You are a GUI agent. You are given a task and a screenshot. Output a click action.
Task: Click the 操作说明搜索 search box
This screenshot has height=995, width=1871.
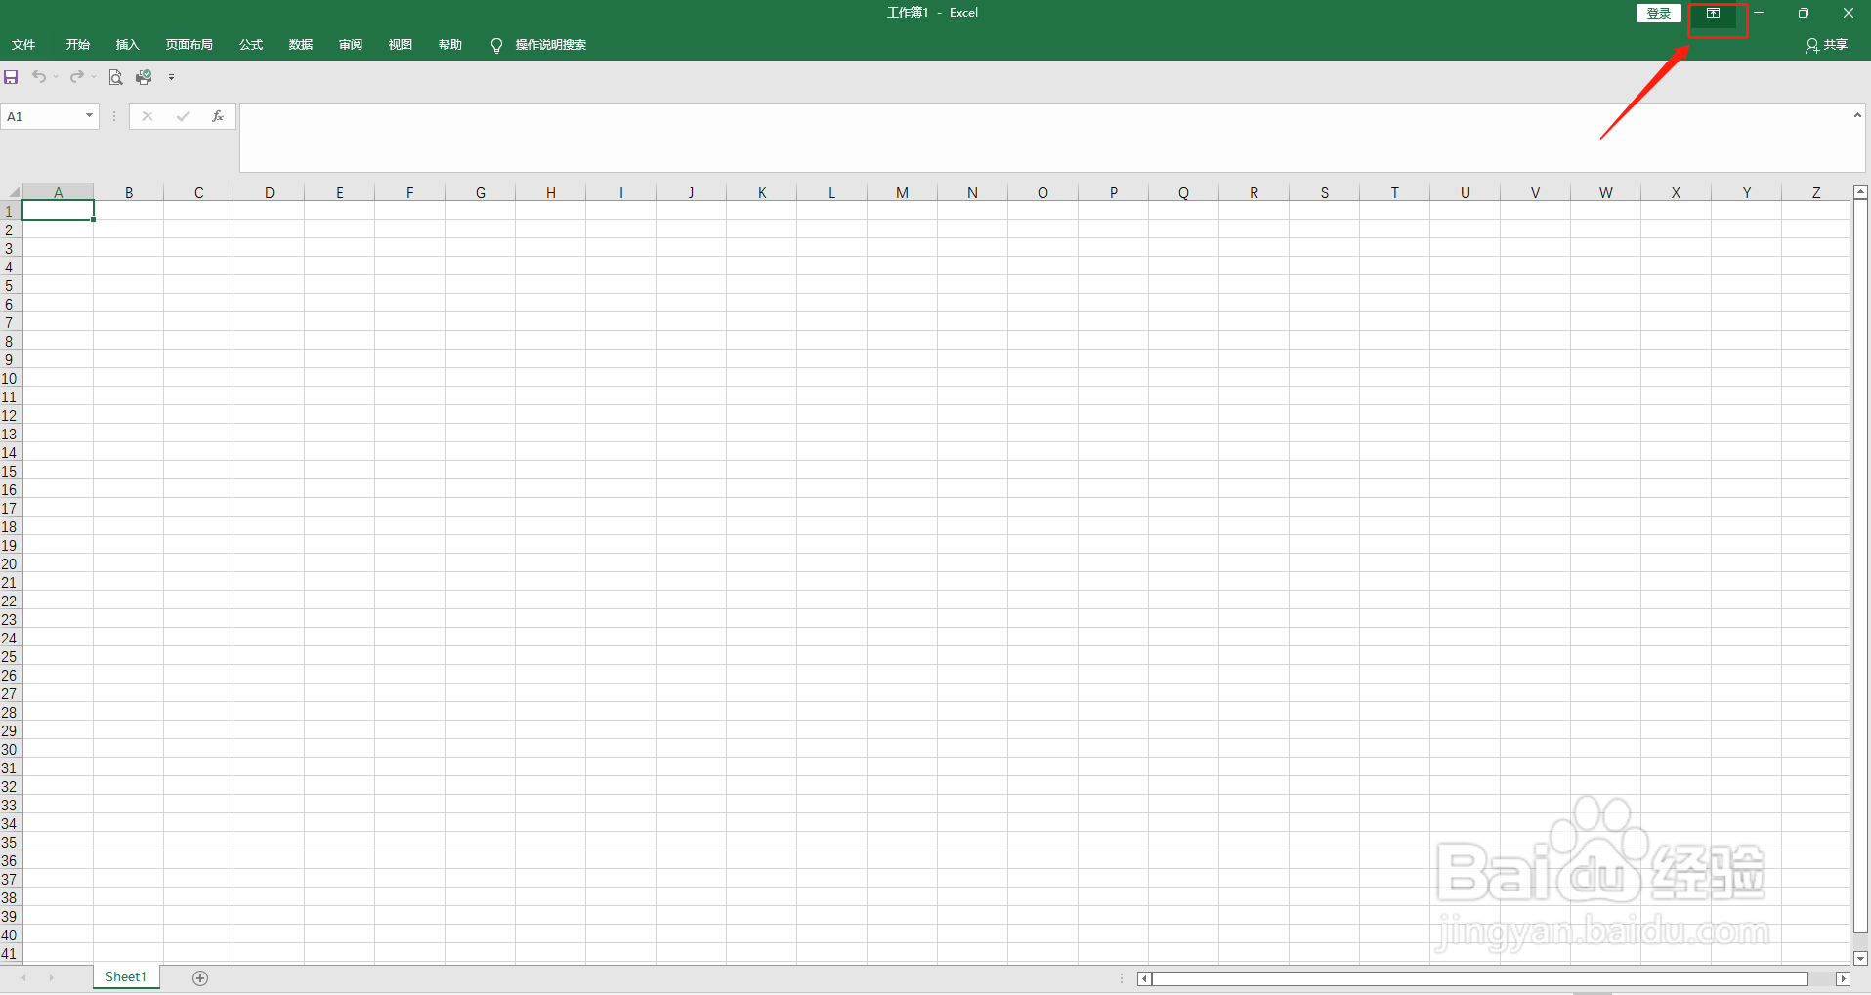coord(551,45)
